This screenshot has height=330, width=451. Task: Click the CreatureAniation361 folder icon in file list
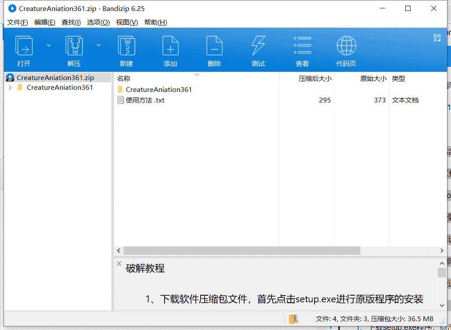tap(120, 89)
